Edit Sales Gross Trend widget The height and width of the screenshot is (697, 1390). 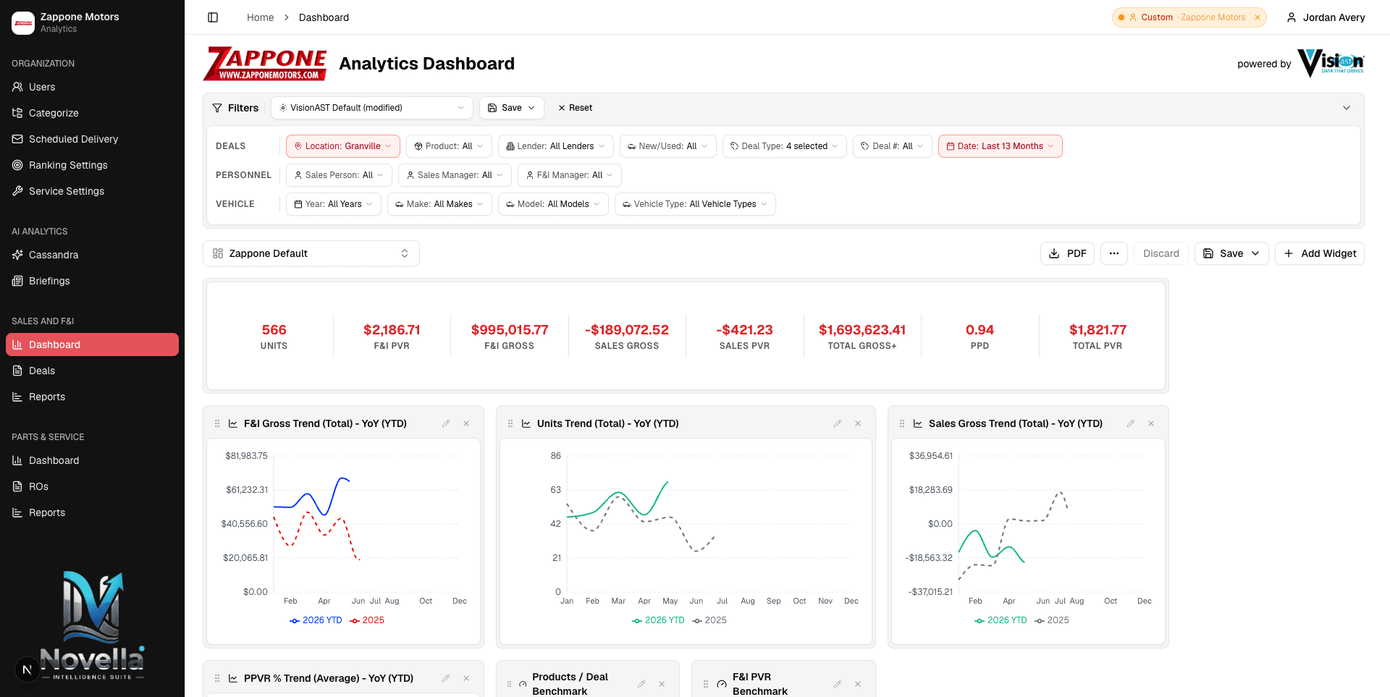(1131, 423)
